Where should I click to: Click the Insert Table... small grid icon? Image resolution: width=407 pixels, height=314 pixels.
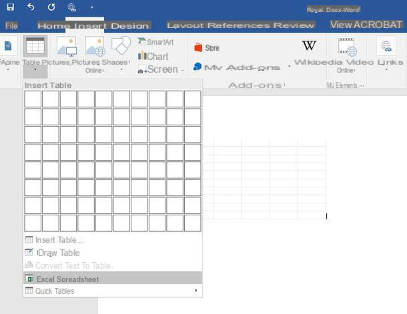click(29, 239)
